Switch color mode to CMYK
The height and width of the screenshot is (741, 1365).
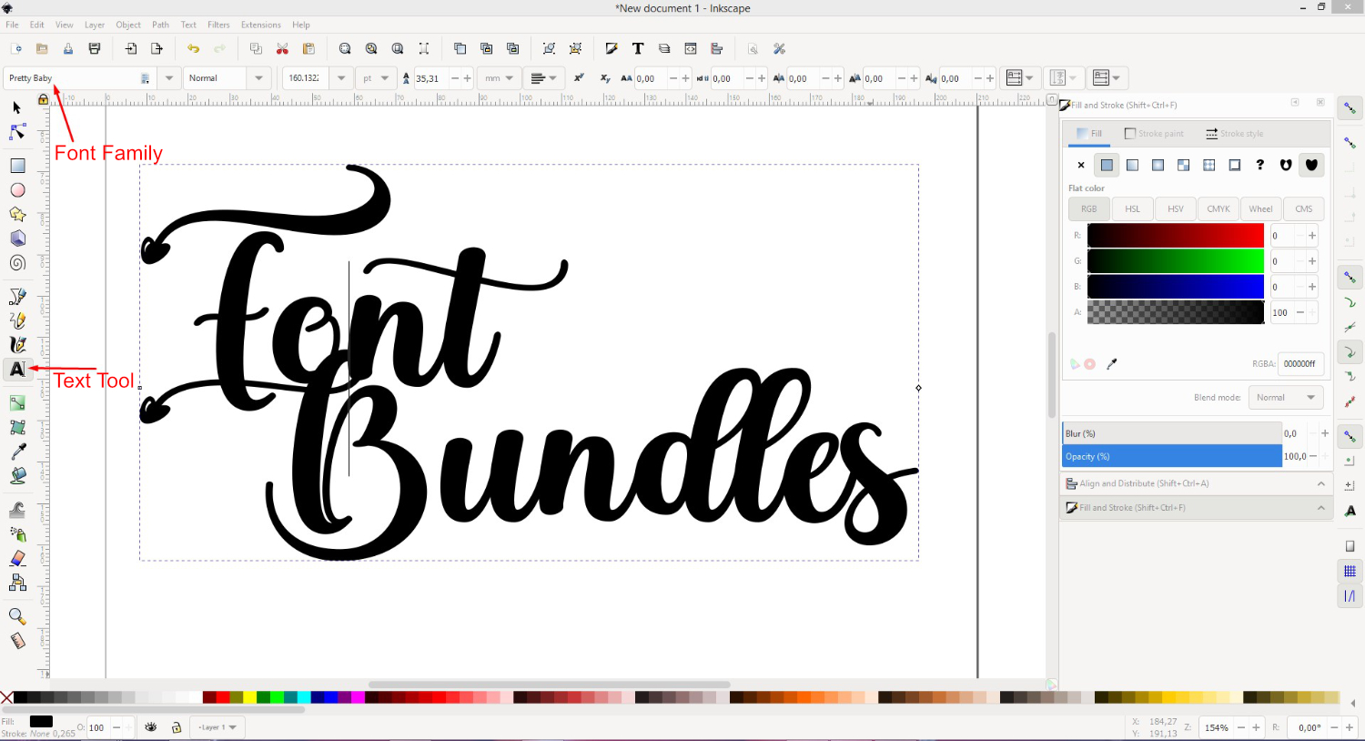tap(1218, 209)
